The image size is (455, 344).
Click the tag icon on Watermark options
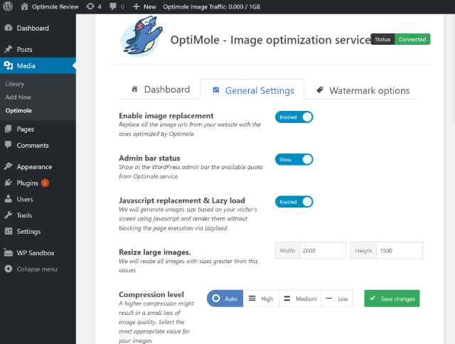[320, 90]
